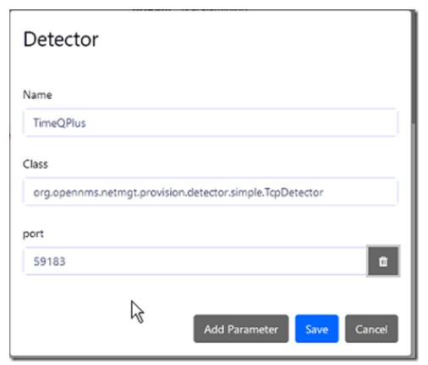Image resolution: width=428 pixels, height=365 pixels.
Task: Cancel the Detector dialog
Action: point(371,329)
